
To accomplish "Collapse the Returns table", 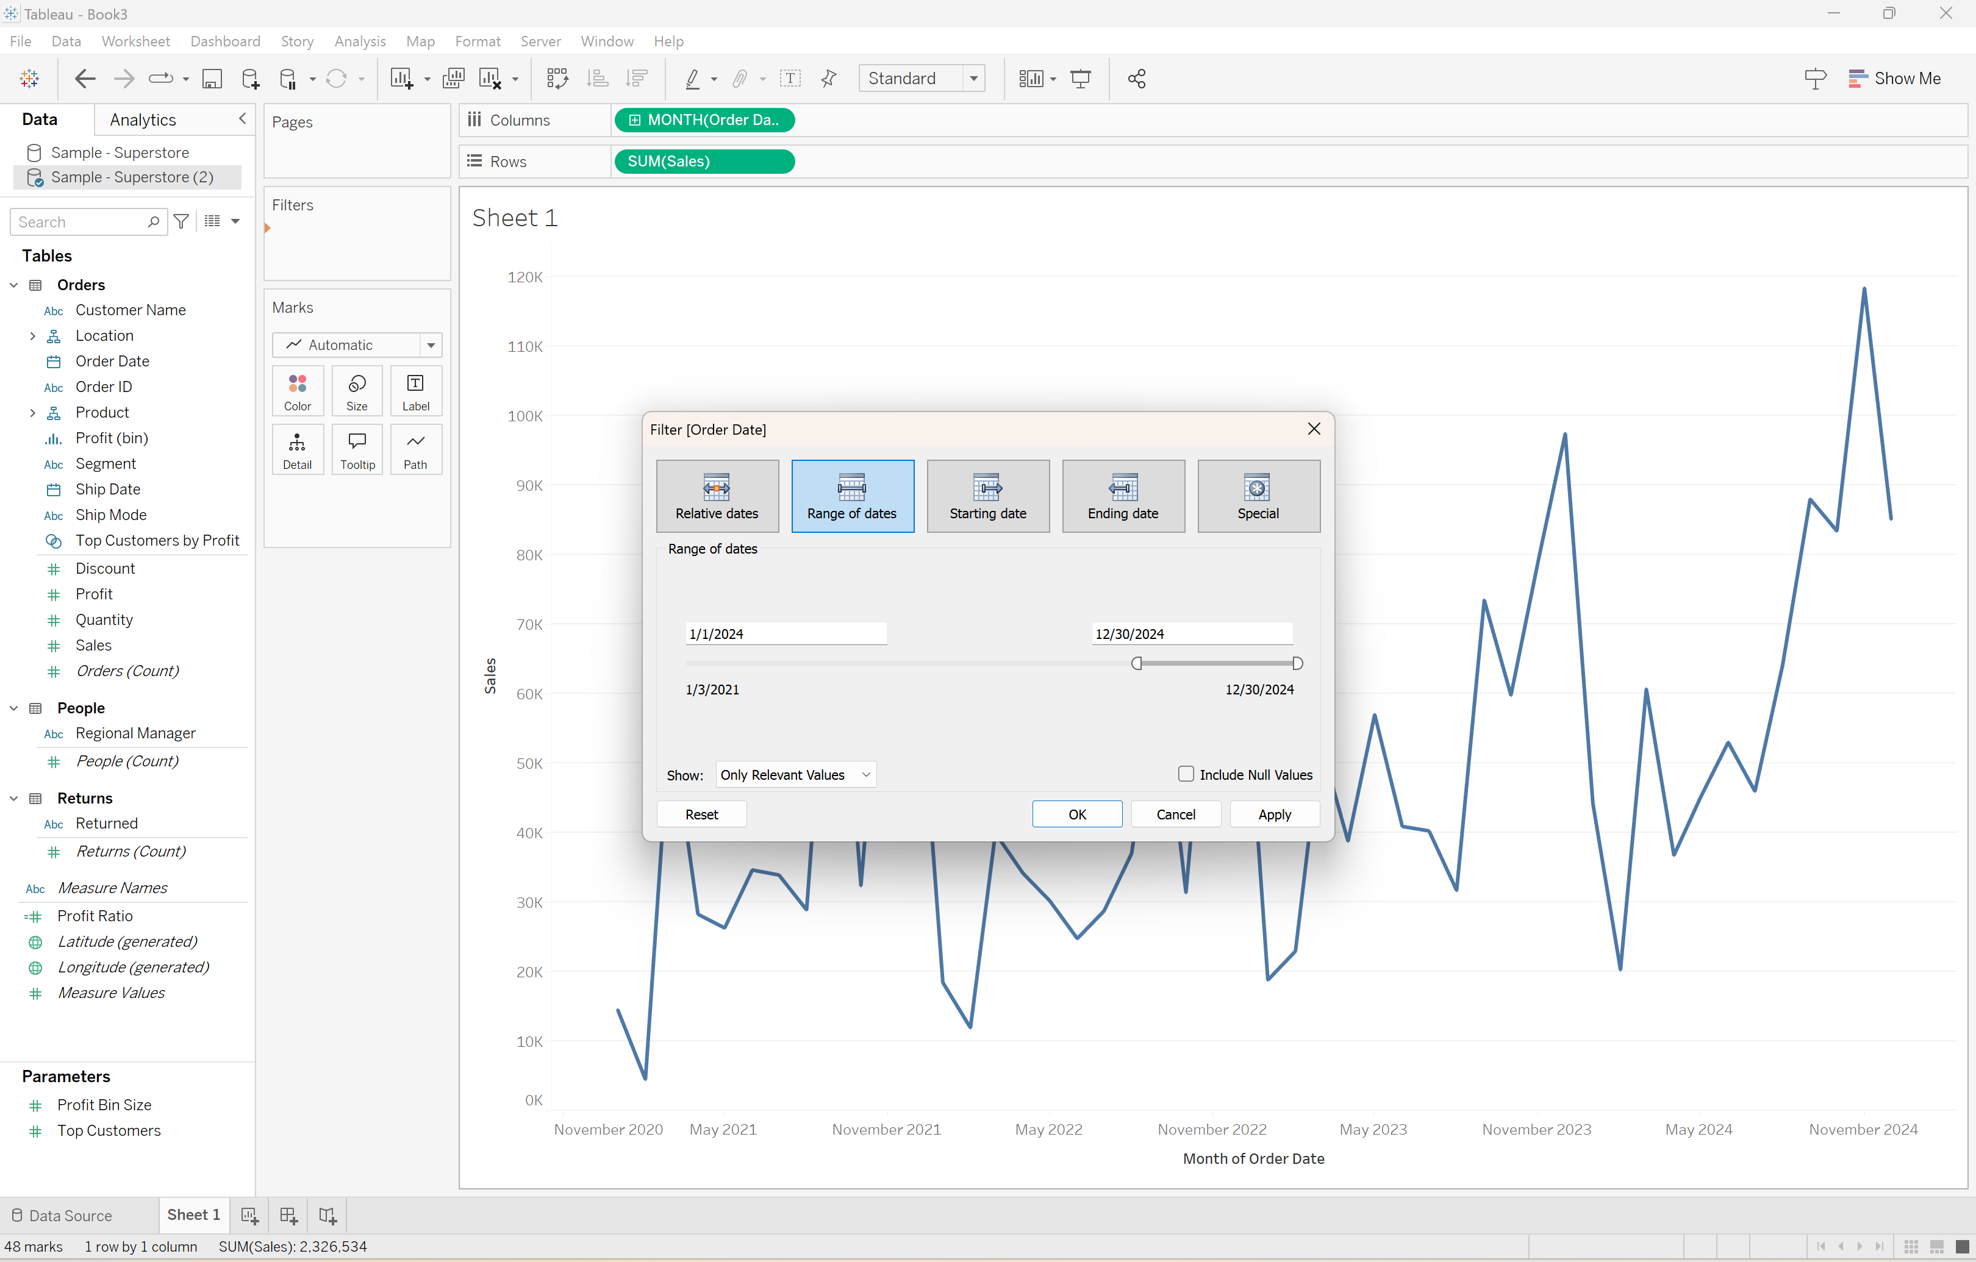I will 14,799.
